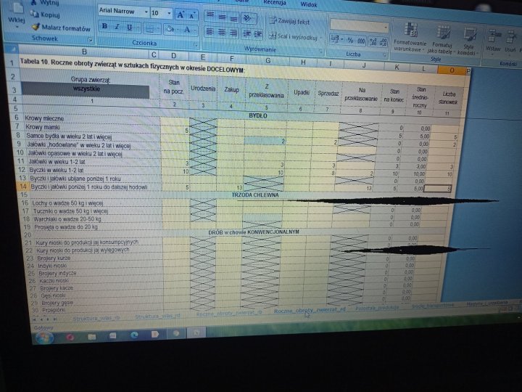Click the underline formatting icon
522x392 pixels.
click(x=129, y=28)
